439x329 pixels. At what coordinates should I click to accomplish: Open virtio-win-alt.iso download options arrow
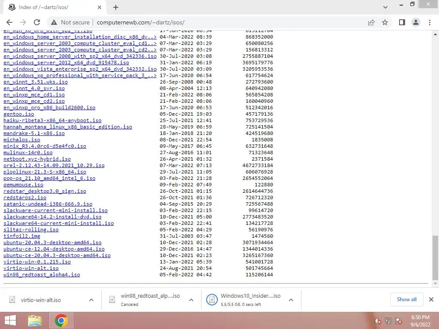91,300
